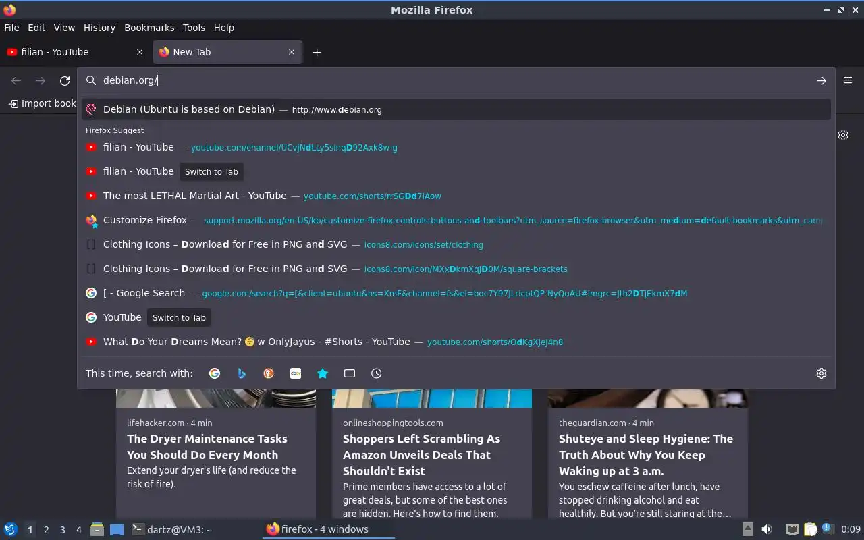This screenshot has height=540, width=864.
Task: Open the View menu
Action: (x=64, y=28)
